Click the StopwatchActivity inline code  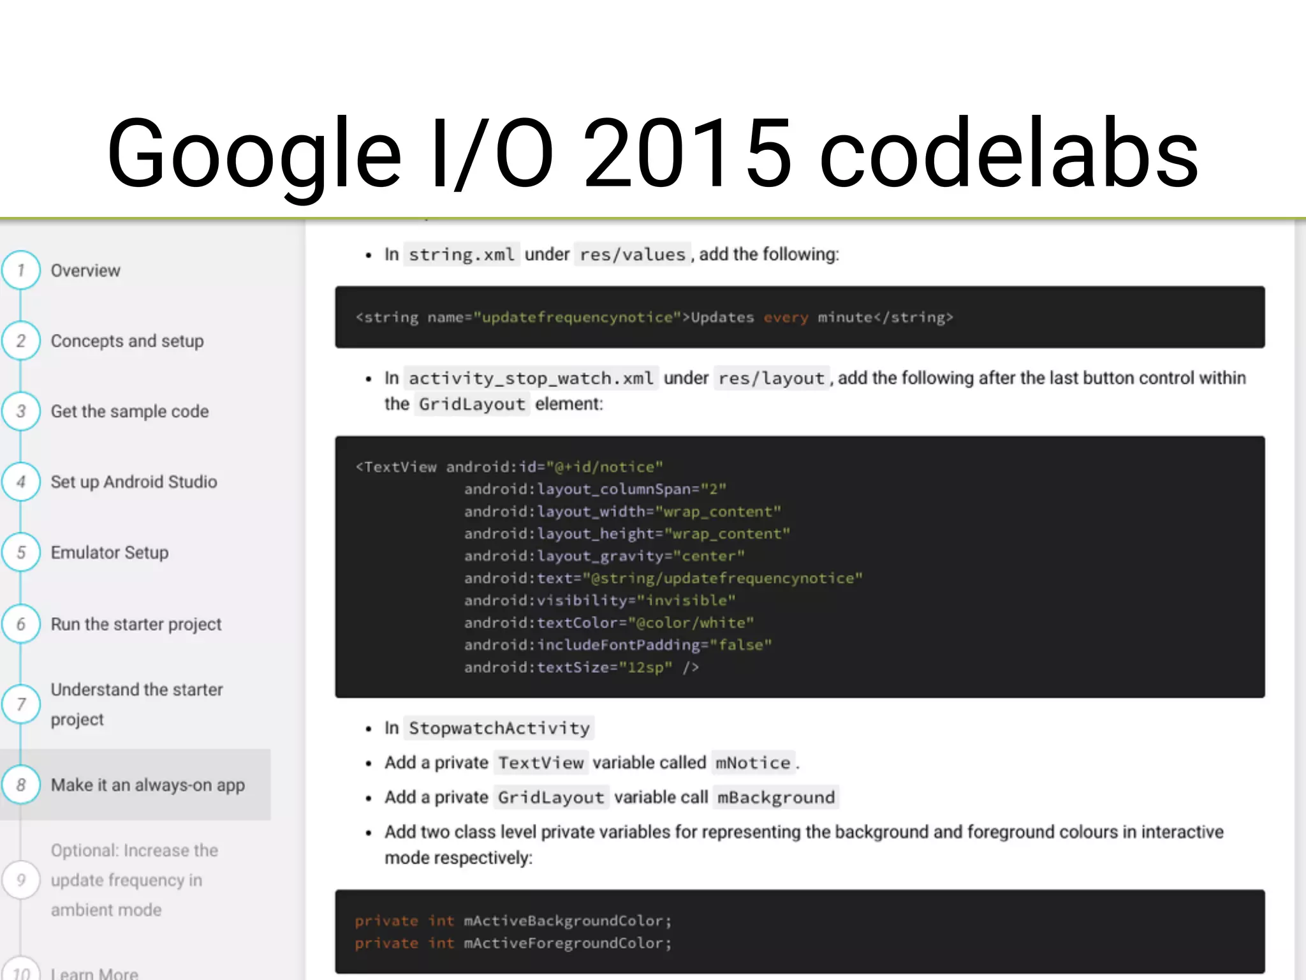499,728
